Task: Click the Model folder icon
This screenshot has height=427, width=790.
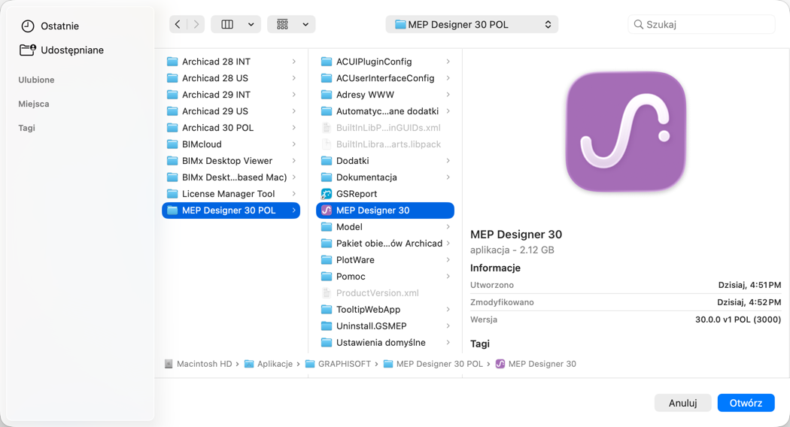Action: [327, 226]
